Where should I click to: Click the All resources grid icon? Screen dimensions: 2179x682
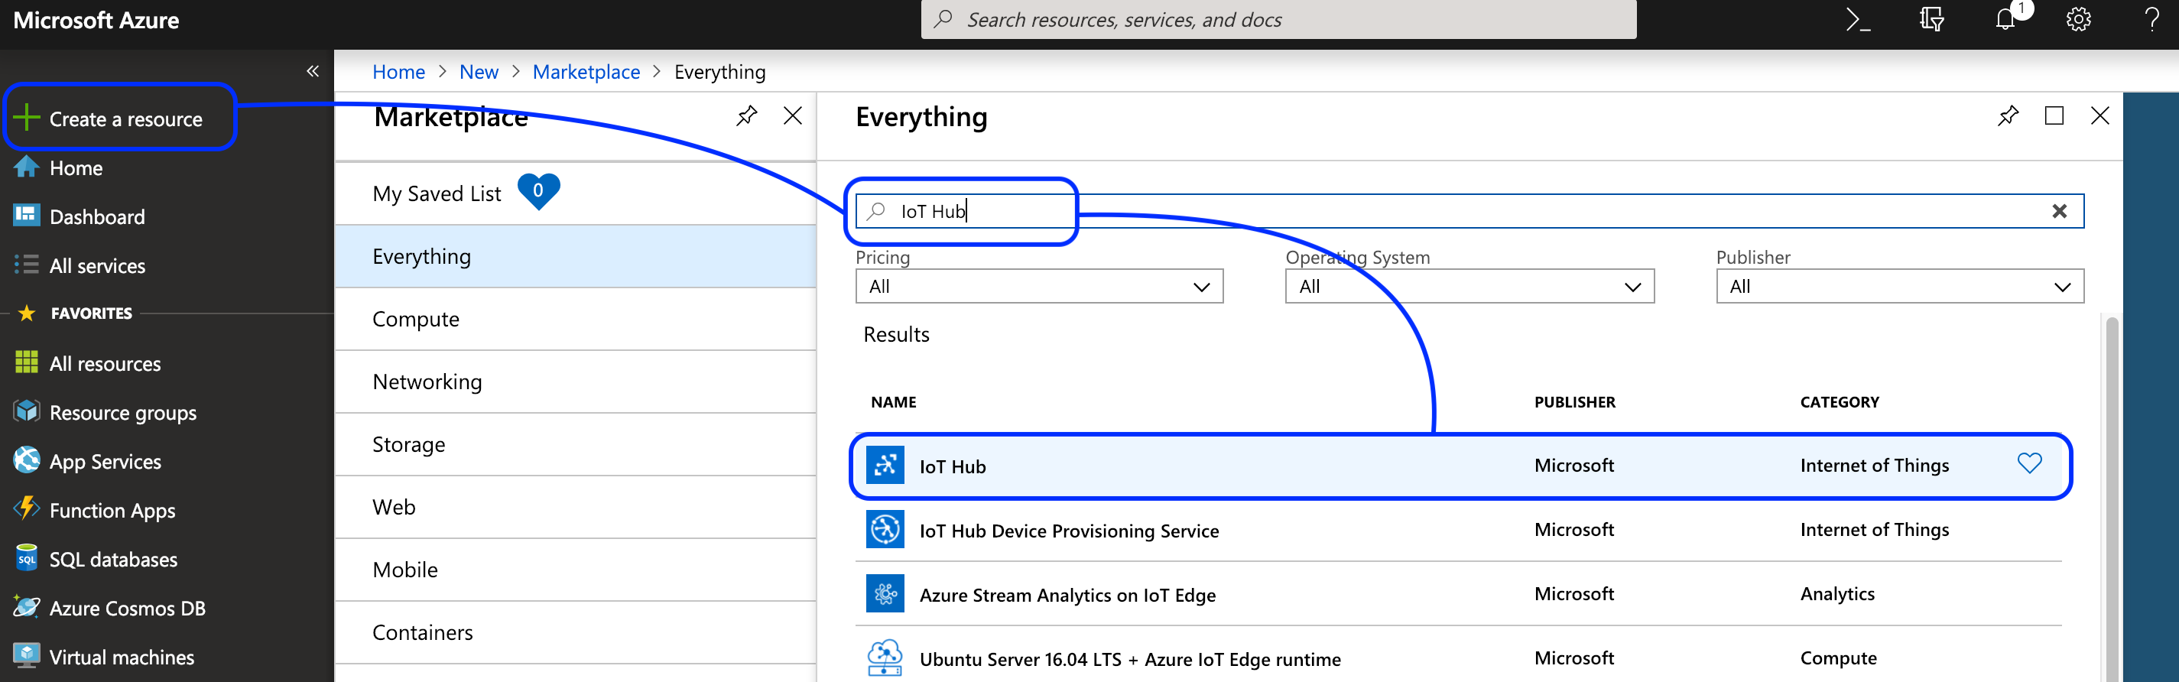(x=26, y=362)
